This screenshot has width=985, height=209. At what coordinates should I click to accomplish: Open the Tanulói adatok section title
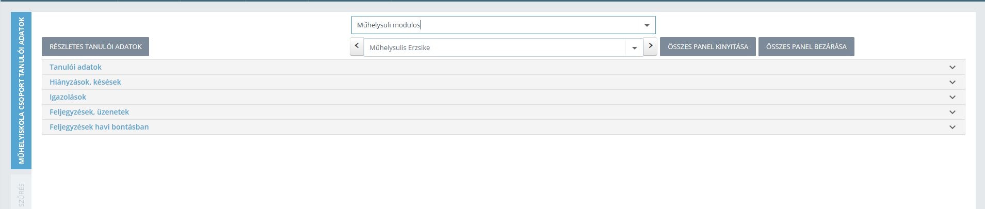(x=75, y=67)
